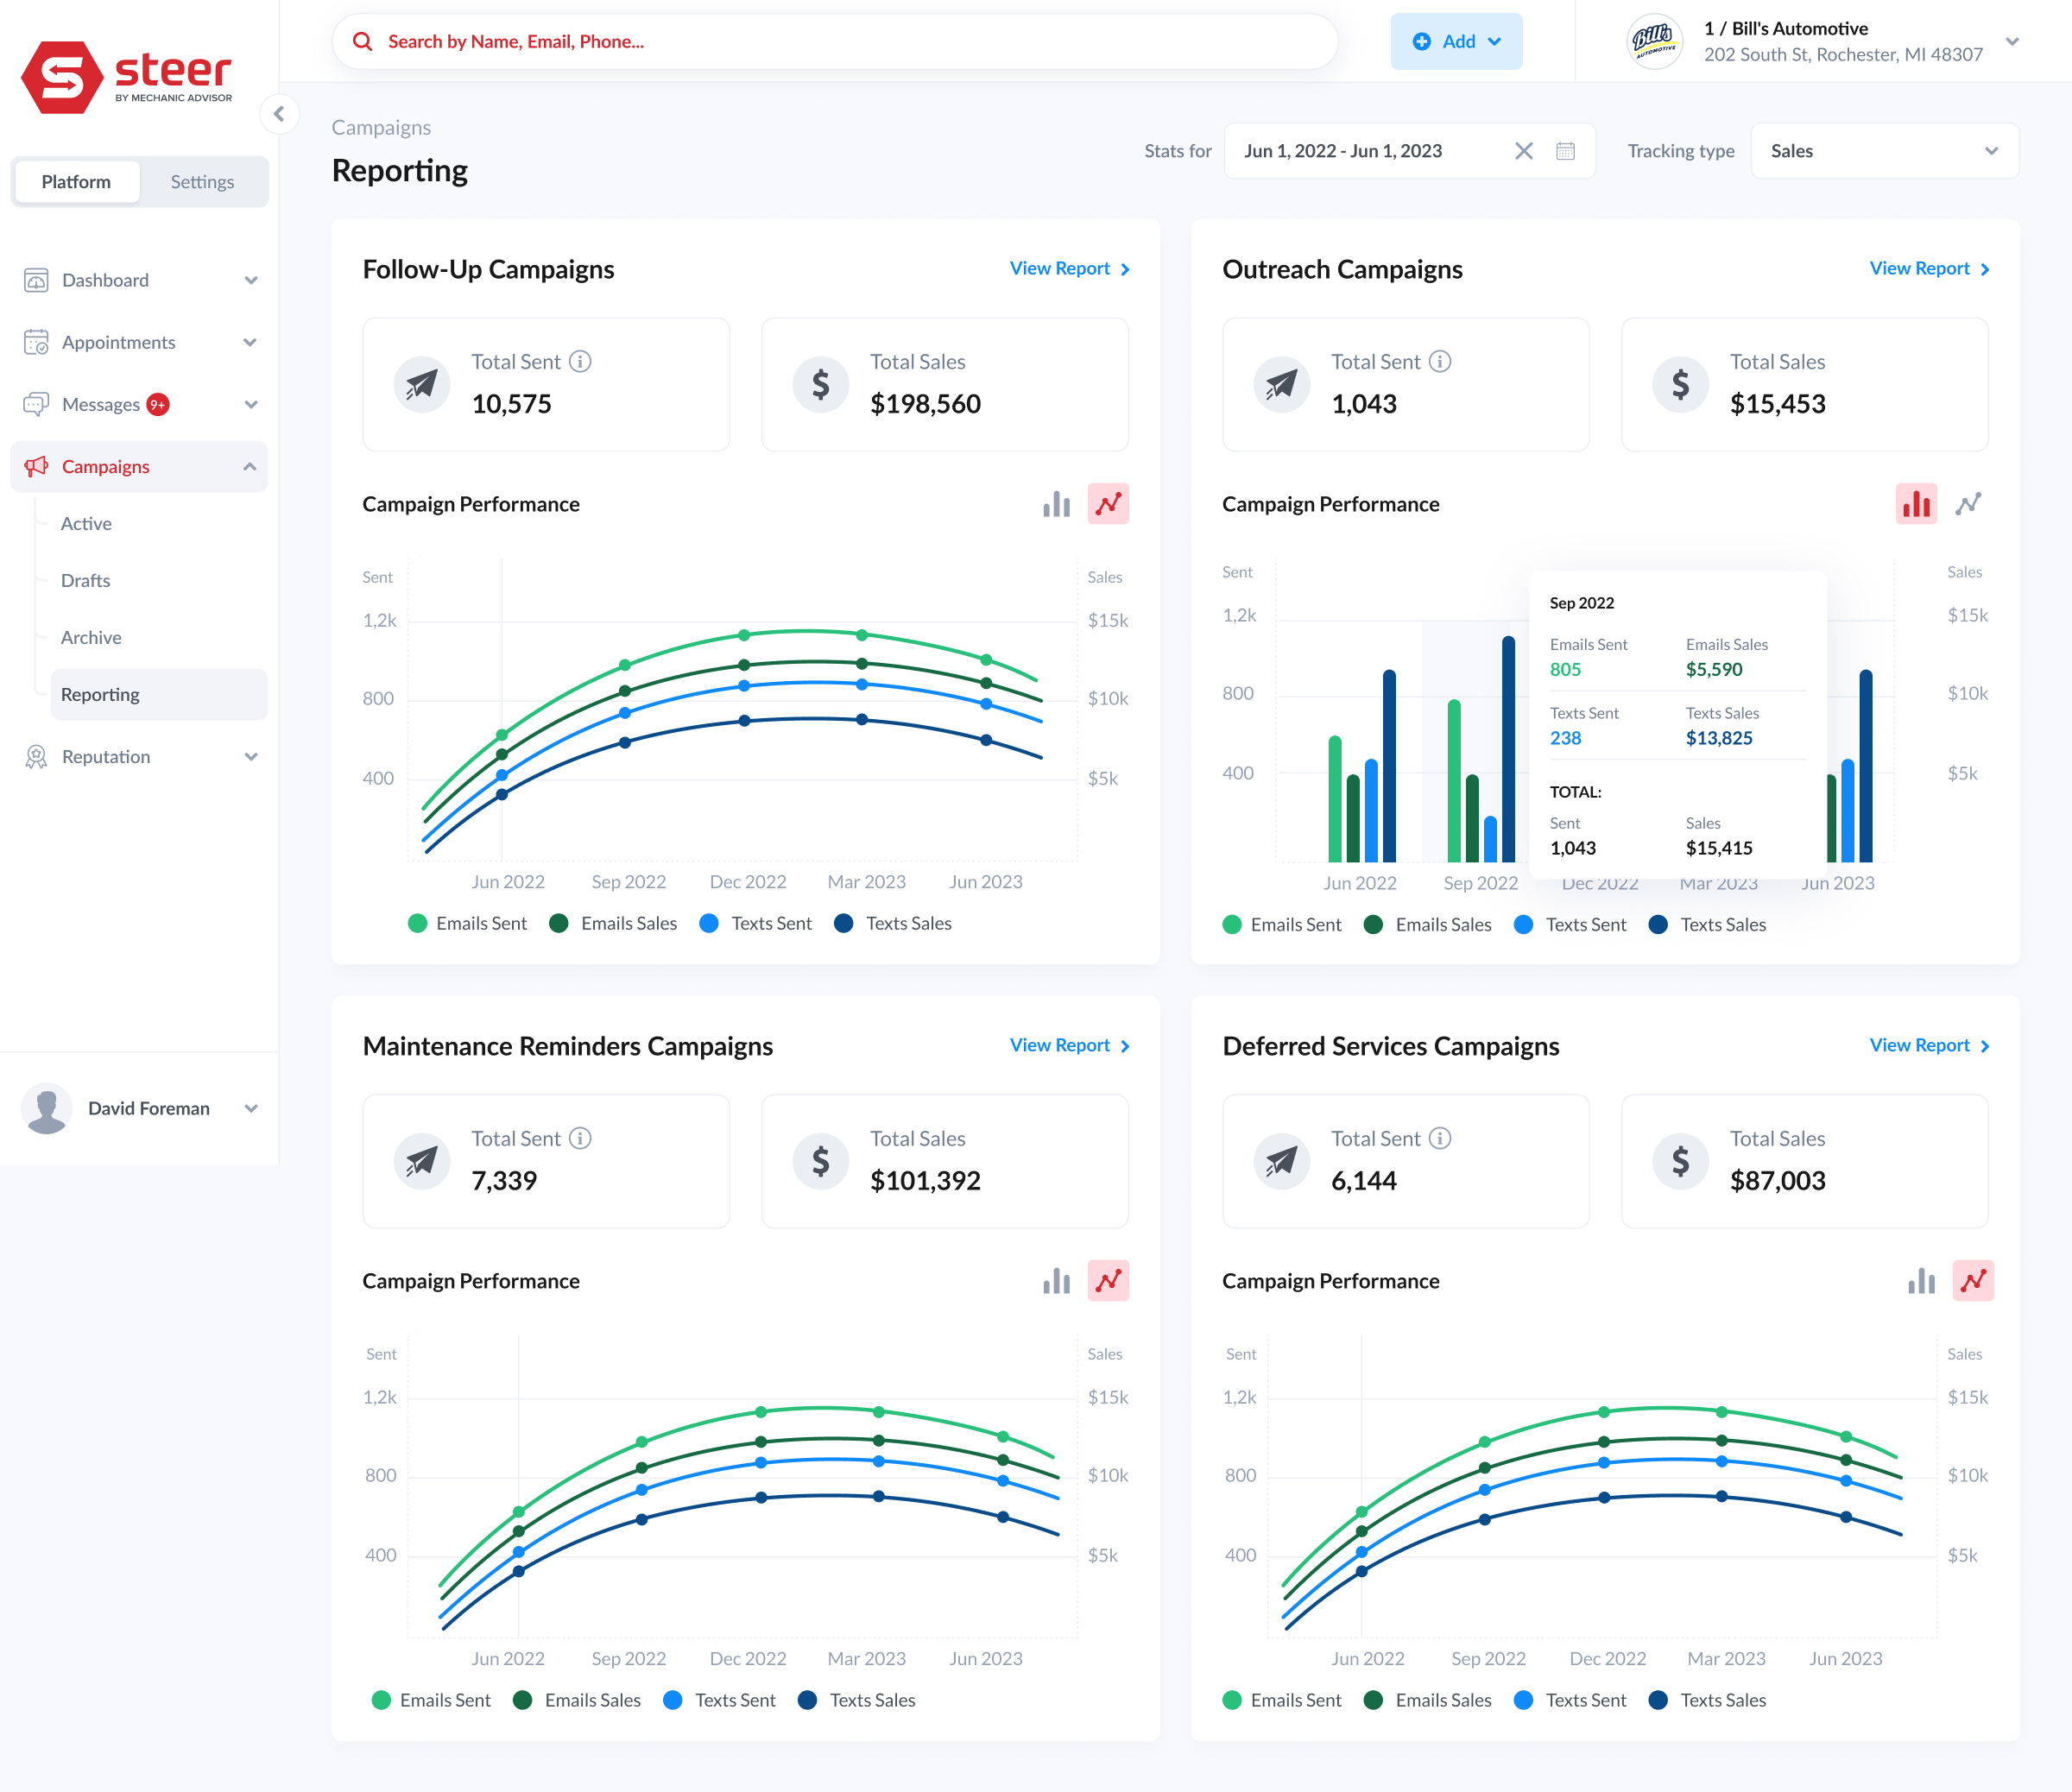Expand the David Foreman account menu

pyautogui.click(x=250, y=1108)
